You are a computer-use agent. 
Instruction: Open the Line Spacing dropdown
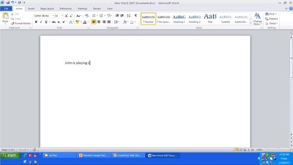point(117,22)
